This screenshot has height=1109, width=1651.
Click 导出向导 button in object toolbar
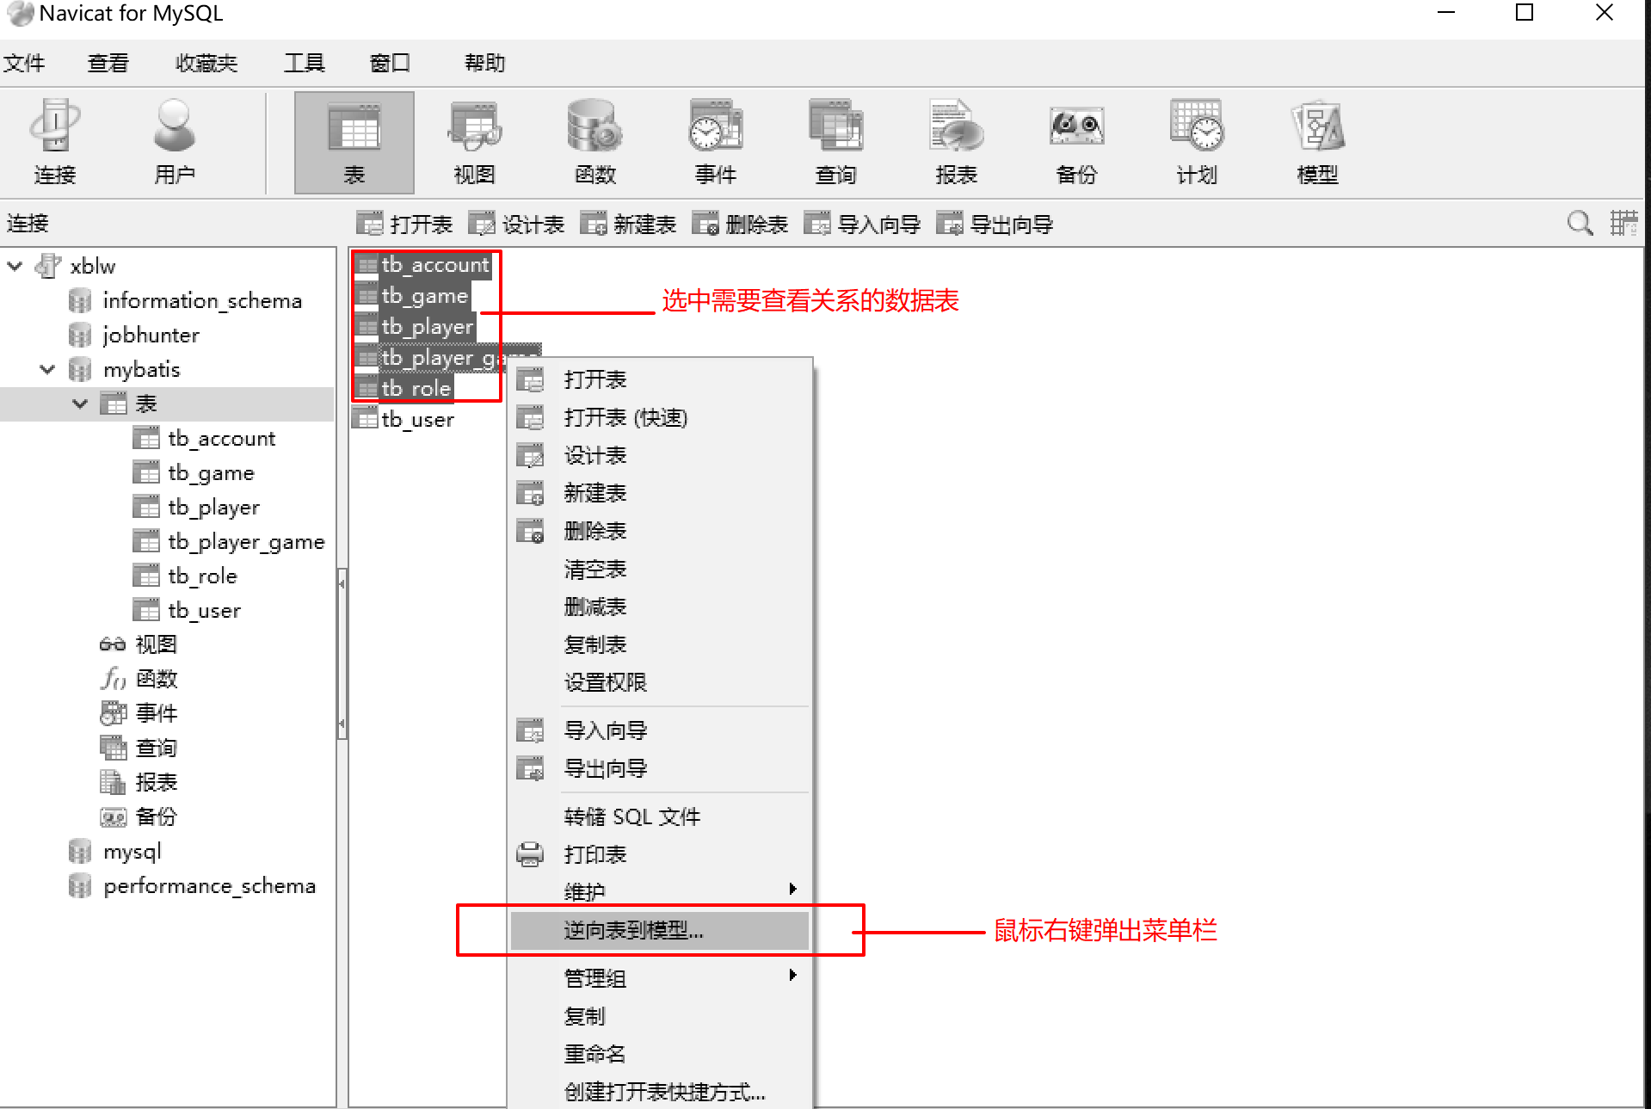pos(995,225)
